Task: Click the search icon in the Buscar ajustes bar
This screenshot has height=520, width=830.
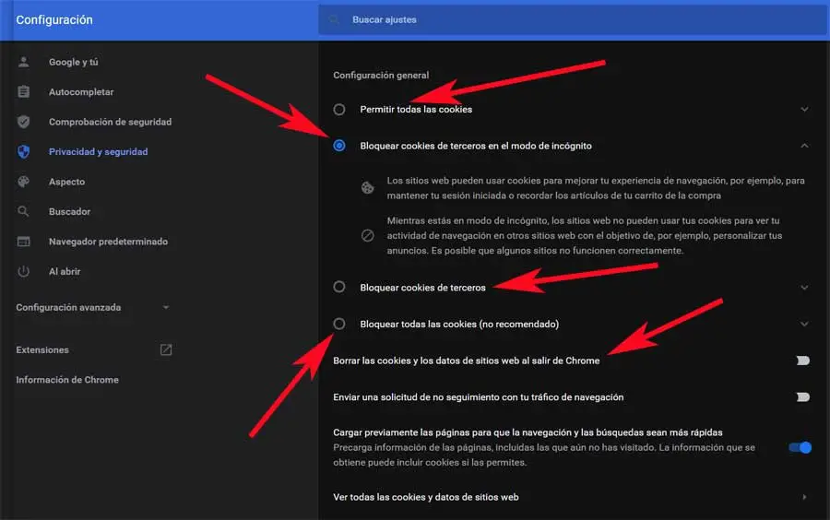Action: (x=334, y=19)
